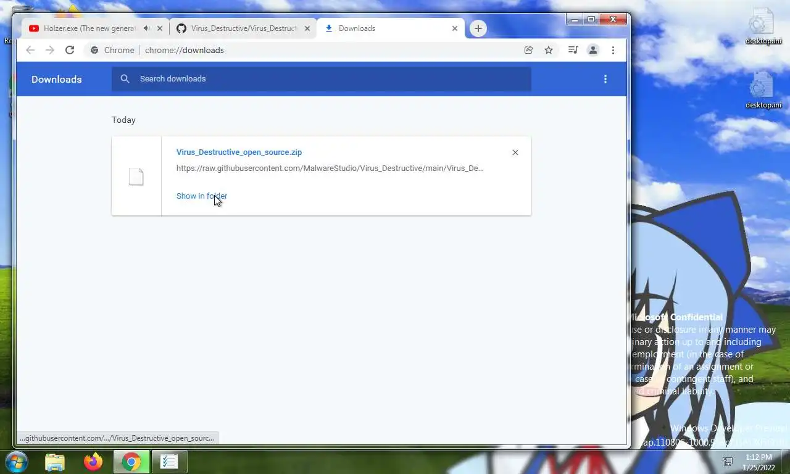Click the raw.githubusercontent.com source URL
This screenshot has width=790, height=474.
[x=330, y=168]
